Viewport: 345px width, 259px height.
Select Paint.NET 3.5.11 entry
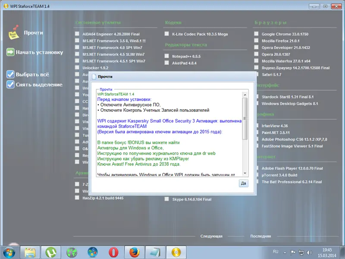[x=276, y=133]
